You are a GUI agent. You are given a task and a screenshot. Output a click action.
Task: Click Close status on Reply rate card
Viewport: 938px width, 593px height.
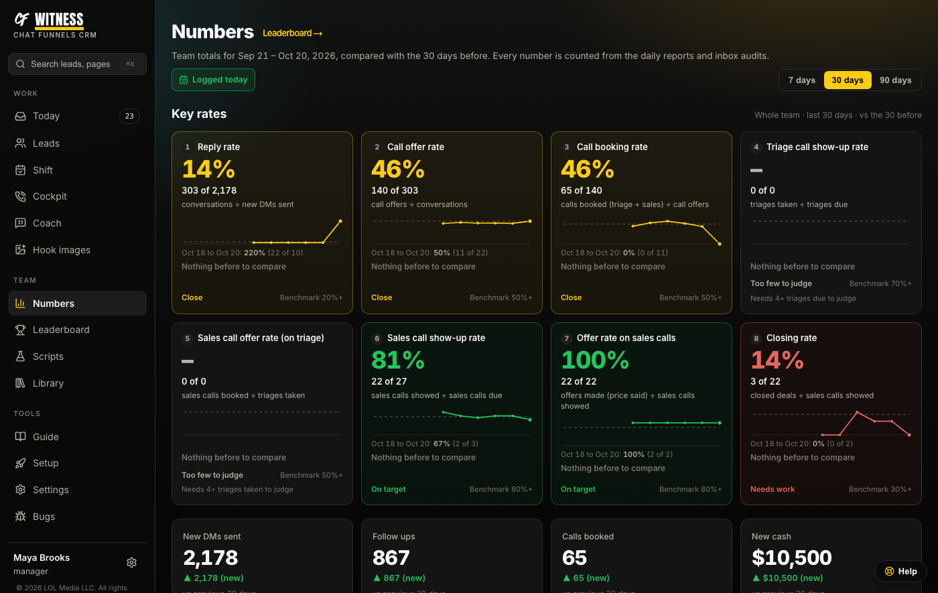coord(192,298)
